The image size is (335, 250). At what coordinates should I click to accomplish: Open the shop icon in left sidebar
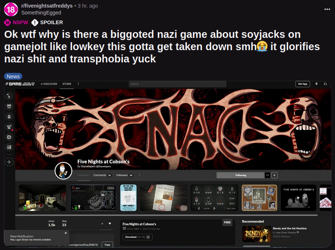9,106
